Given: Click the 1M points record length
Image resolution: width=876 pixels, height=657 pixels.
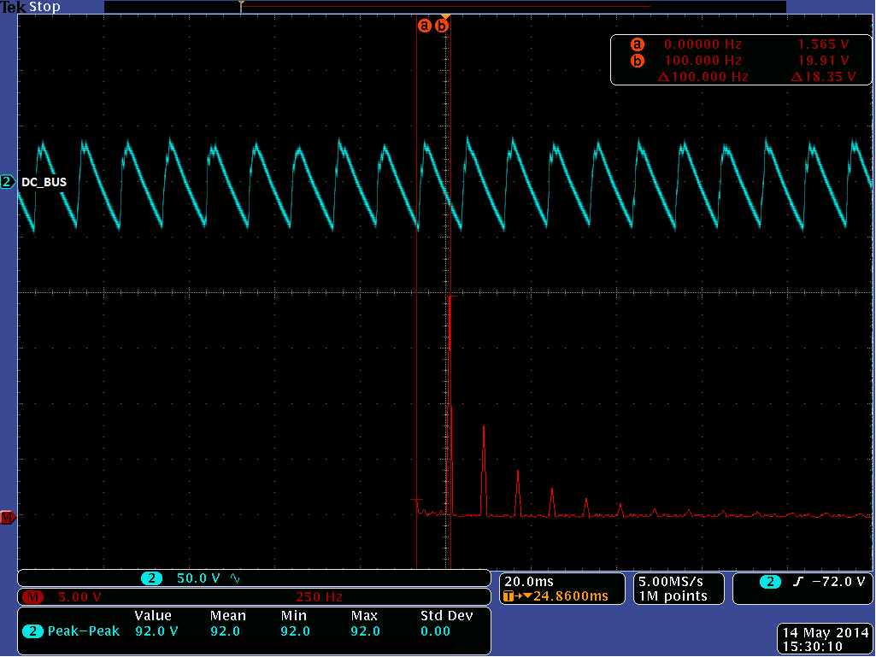Looking at the screenshot, I should point(673,596).
